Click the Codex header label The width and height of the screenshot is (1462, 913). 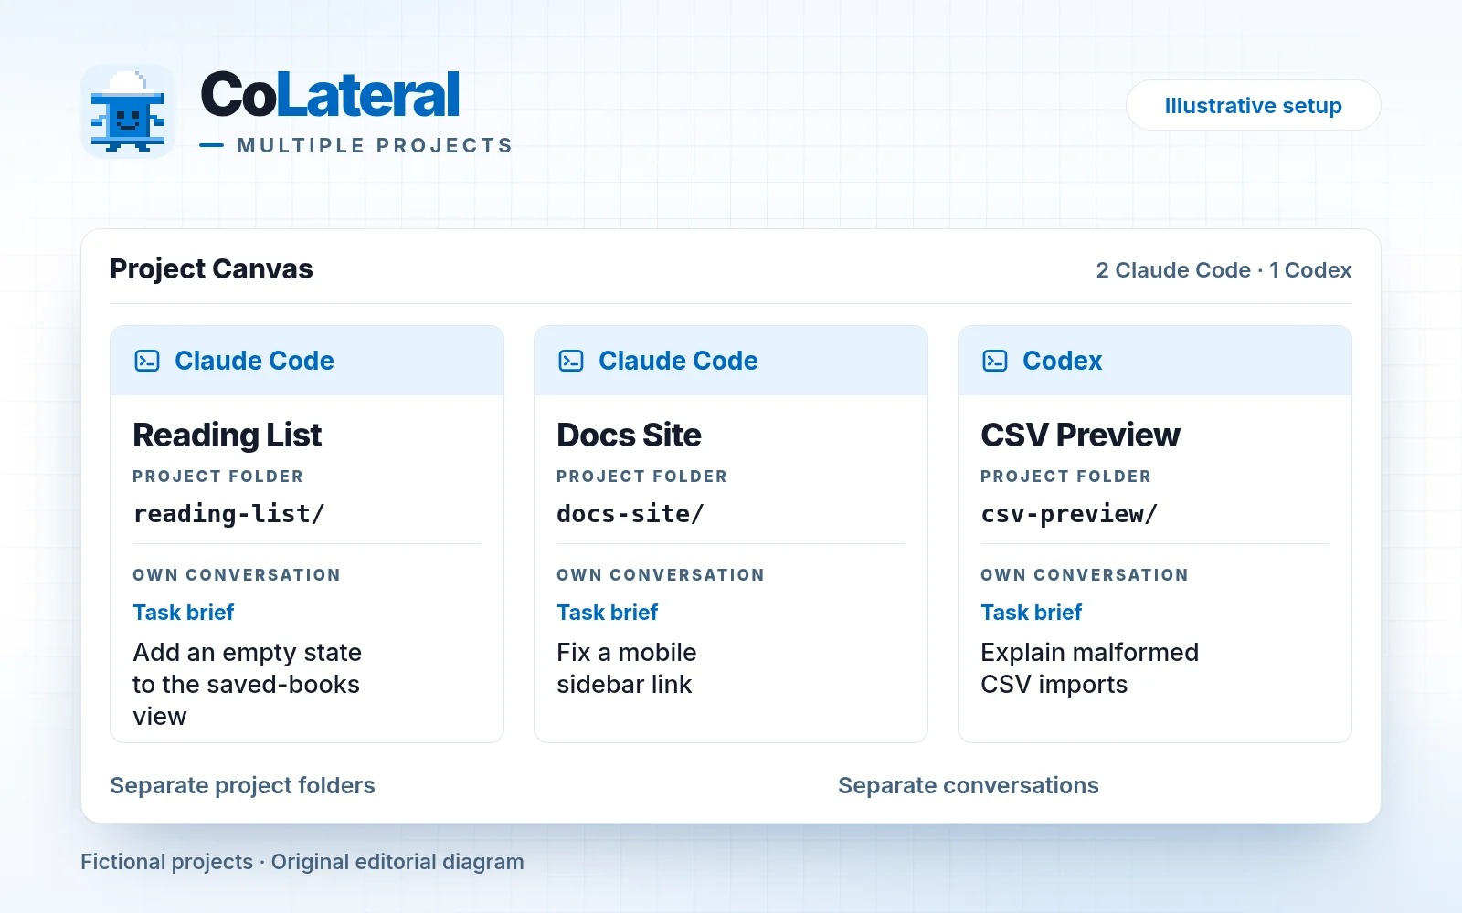click(1063, 361)
